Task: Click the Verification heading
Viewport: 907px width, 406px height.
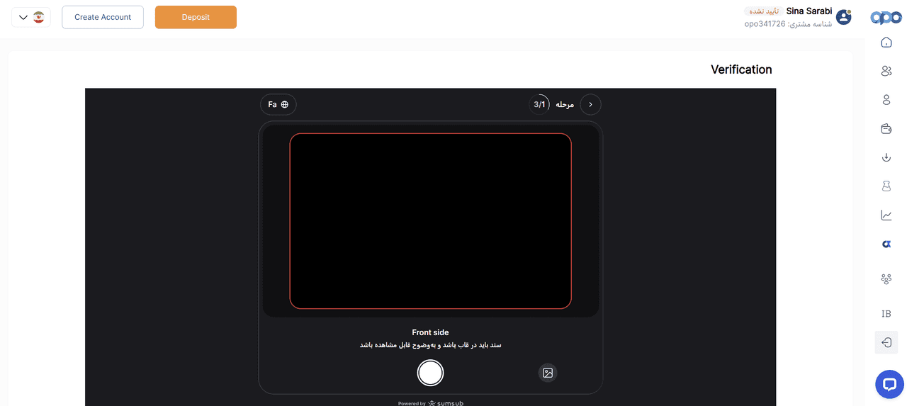Action: tap(741, 69)
